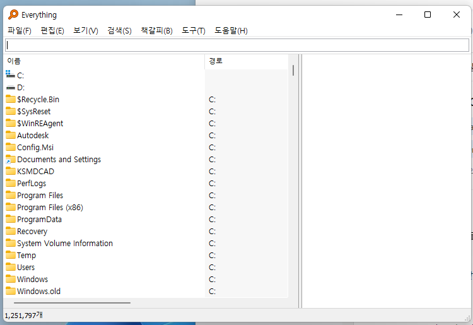Viewport: 473px width, 325px height.
Task: Click the Everything app magnifier icon
Action: (x=13, y=15)
